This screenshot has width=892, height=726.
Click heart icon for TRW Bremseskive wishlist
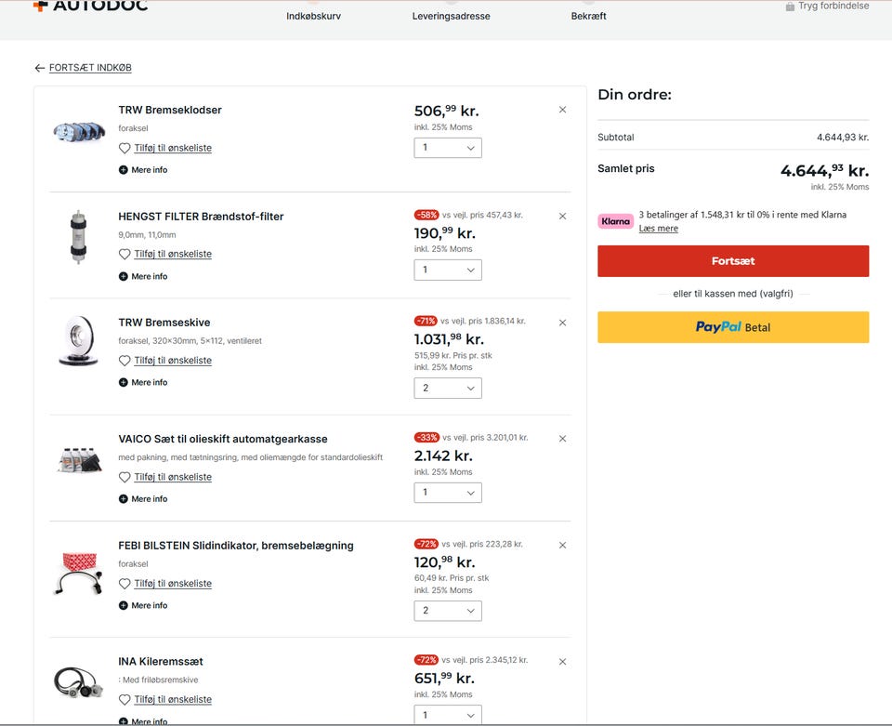(x=125, y=360)
